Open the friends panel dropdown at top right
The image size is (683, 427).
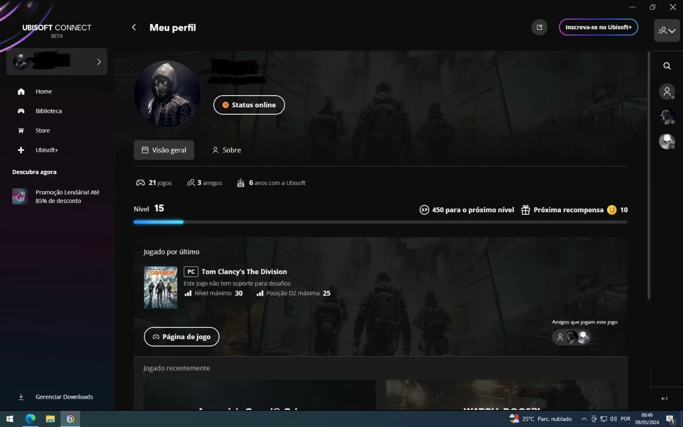tap(667, 30)
